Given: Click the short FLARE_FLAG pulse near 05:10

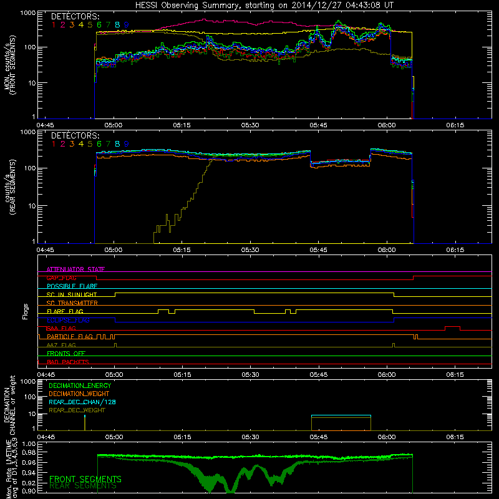Looking at the screenshot, I should (x=163, y=311).
